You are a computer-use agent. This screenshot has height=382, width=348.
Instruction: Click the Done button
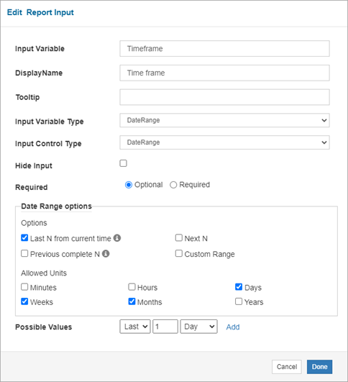[319, 367]
